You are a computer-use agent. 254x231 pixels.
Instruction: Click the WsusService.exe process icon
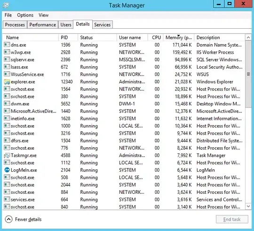click(7, 74)
